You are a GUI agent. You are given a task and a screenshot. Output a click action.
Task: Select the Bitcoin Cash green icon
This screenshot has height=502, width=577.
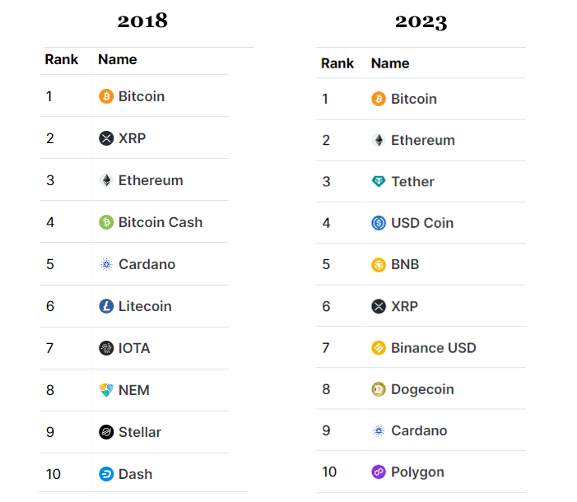pos(106,222)
